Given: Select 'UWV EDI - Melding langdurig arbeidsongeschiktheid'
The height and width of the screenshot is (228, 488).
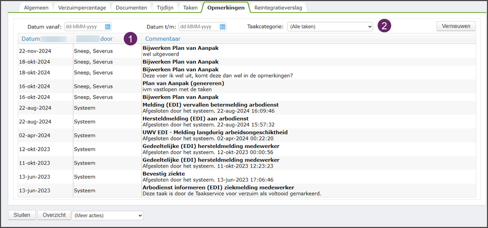Looking at the screenshot, I should 215,132.
